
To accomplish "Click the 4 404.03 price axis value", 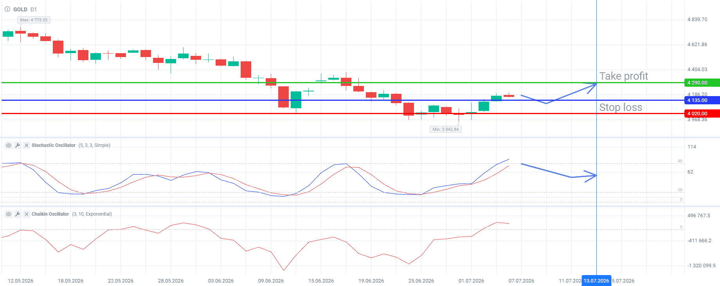I will [x=697, y=70].
